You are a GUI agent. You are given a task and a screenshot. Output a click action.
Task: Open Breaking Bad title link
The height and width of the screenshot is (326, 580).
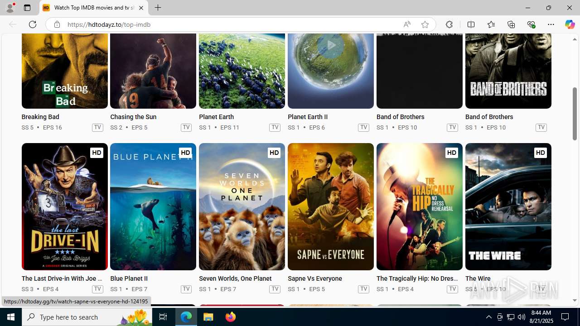(40, 117)
